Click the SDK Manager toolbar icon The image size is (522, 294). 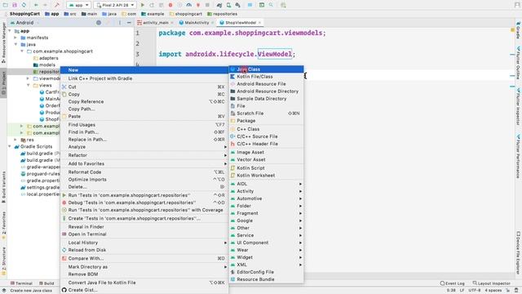pyautogui.click(x=237, y=5)
